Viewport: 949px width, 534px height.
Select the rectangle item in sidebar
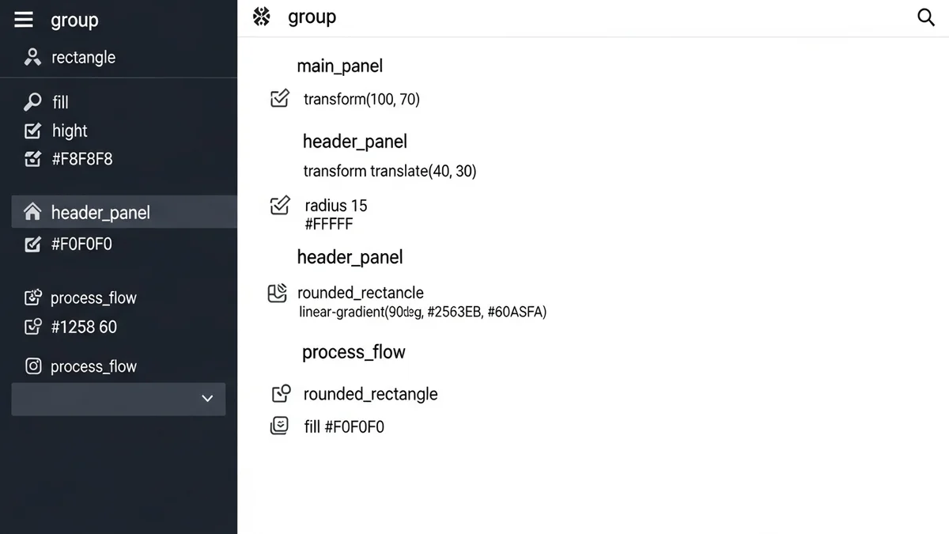[x=83, y=57]
